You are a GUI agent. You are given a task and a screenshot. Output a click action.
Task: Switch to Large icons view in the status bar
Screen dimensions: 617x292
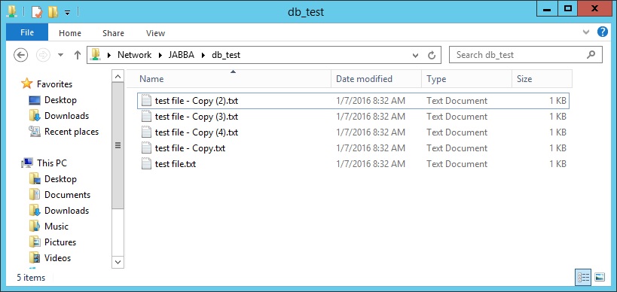pyautogui.click(x=599, y=278)
